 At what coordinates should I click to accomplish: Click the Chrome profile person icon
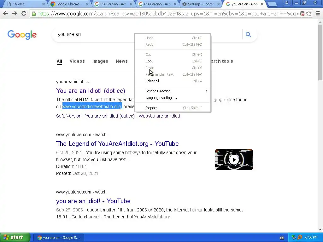(286, 3)
